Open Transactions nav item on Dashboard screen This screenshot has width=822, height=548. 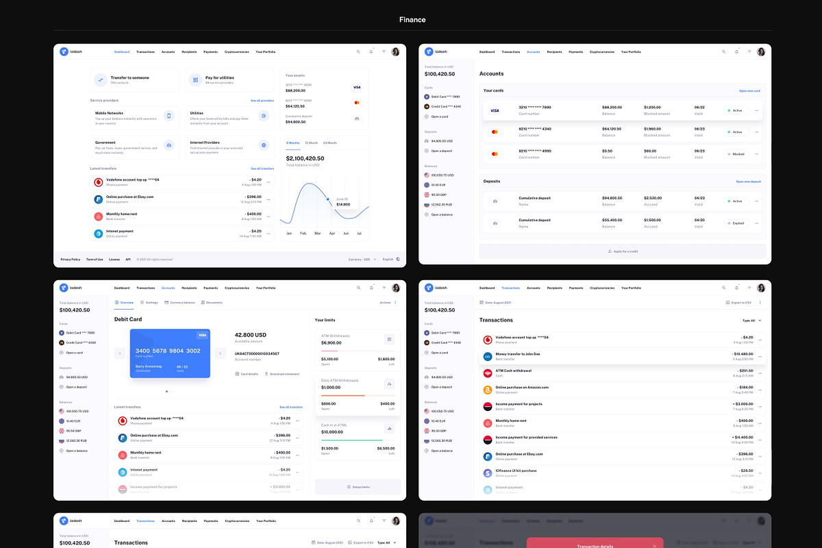pyautogui.click(x=145, y=51)
